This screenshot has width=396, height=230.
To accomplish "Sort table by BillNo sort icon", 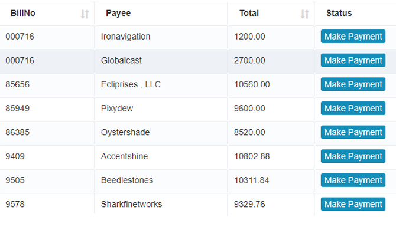I will click(x=85, y=14).
